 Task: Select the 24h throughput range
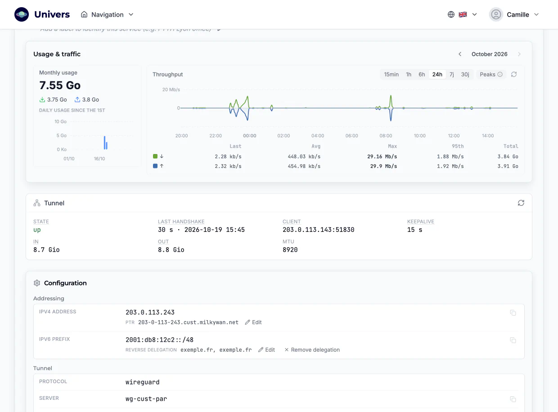click(437, 74)
